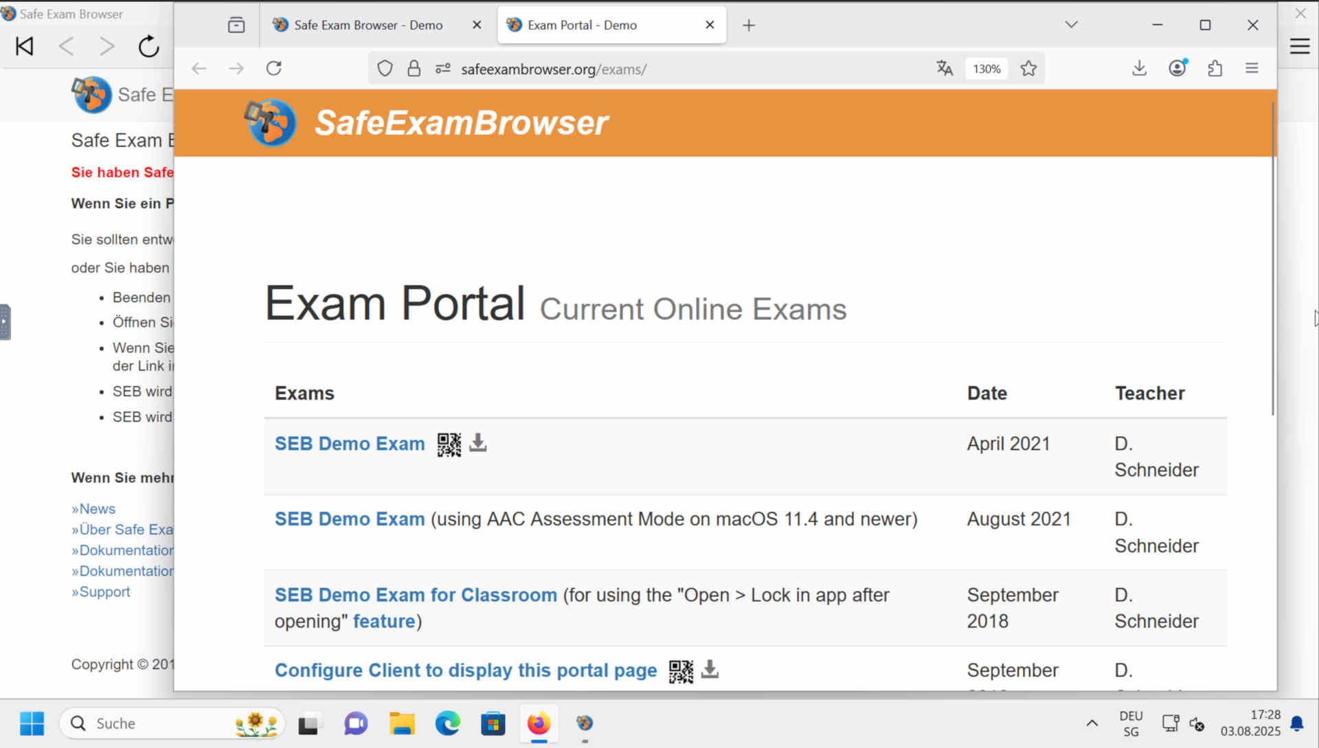Click the padlock site security icon
Image resolution: width=1319 pixels, height=748 pixels.
point(414,69)
